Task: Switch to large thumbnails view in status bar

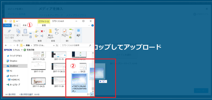Action: click(92, 94)
